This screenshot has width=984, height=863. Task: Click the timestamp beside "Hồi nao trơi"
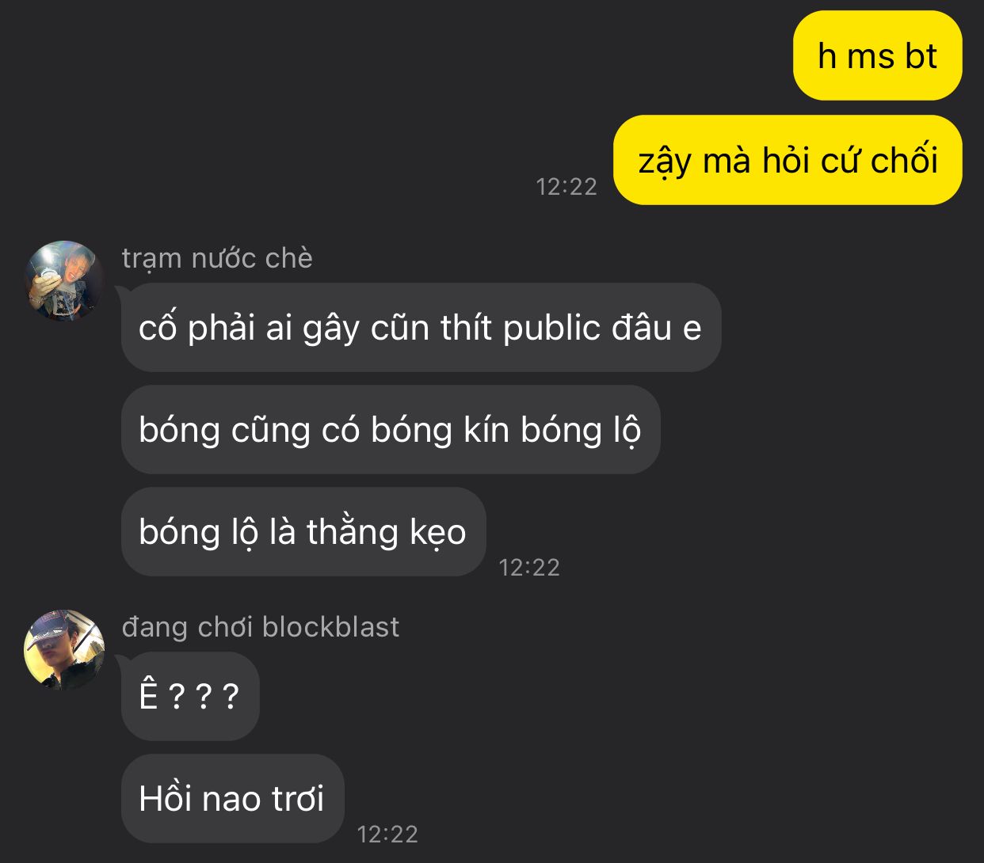tap(387, 834)
